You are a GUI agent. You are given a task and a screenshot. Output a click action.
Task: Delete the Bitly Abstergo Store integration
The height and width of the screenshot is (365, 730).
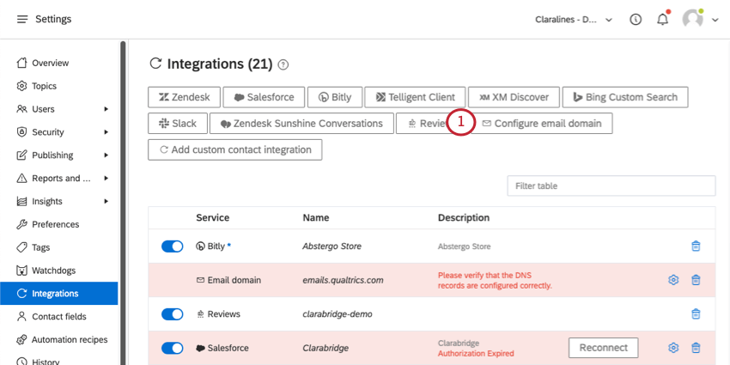tap(696, 246)
